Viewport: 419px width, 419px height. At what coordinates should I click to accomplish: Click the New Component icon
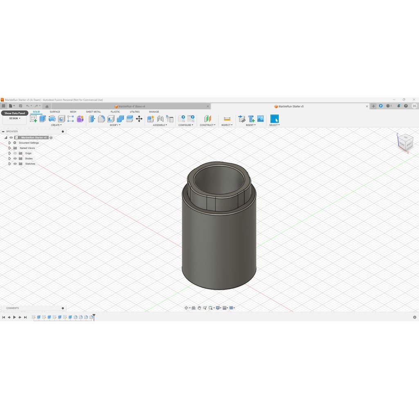pyautogui.click(x=151, y=119)
